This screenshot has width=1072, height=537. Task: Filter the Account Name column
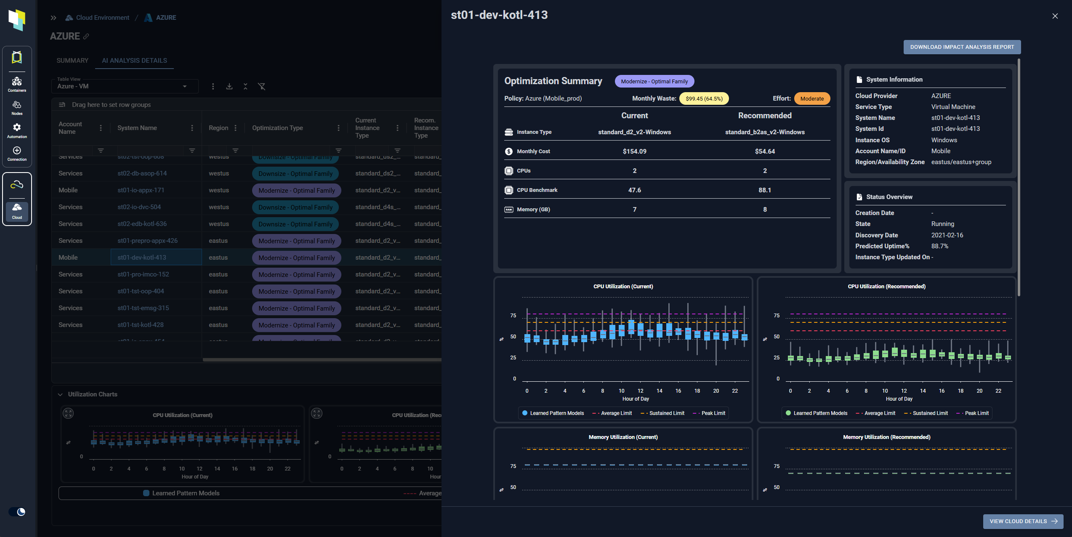point(101,151)
